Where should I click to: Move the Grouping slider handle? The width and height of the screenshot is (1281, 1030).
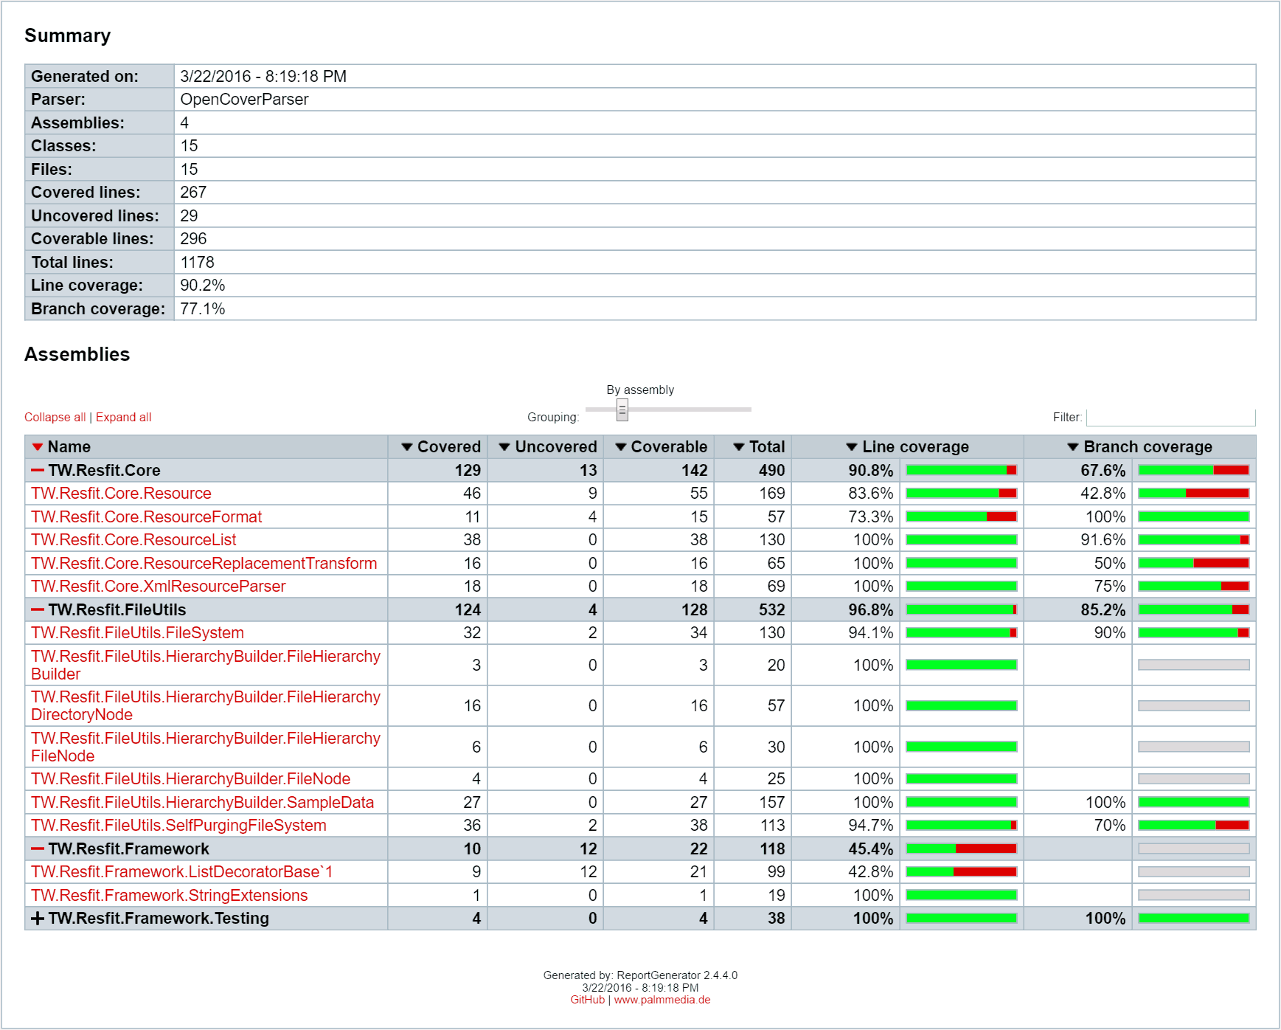[622, 410]
